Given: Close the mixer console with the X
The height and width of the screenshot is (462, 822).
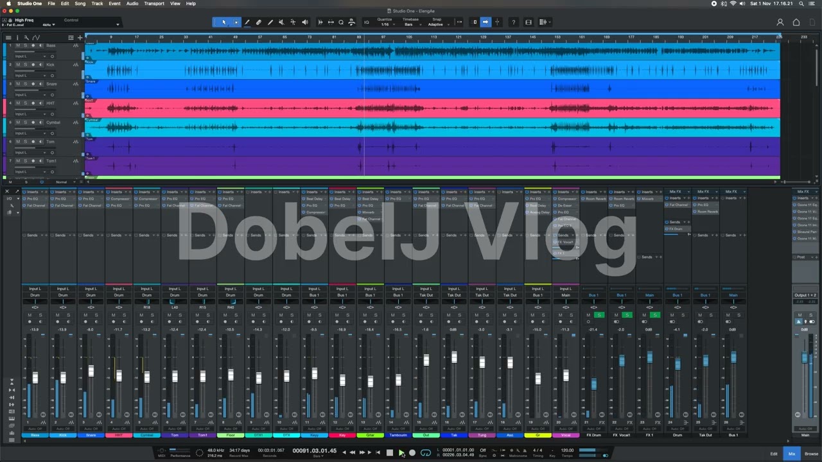Looking at the screenshot, I should (8, 191).
